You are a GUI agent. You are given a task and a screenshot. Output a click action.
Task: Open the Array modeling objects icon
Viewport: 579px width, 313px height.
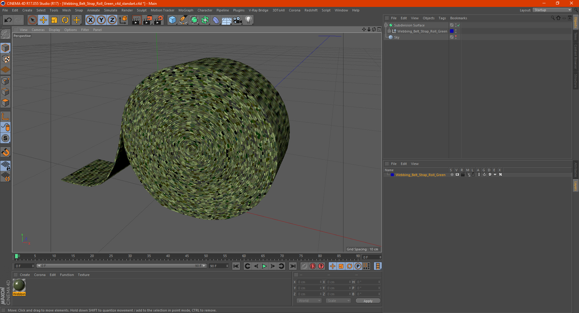(x=205, y=20)
